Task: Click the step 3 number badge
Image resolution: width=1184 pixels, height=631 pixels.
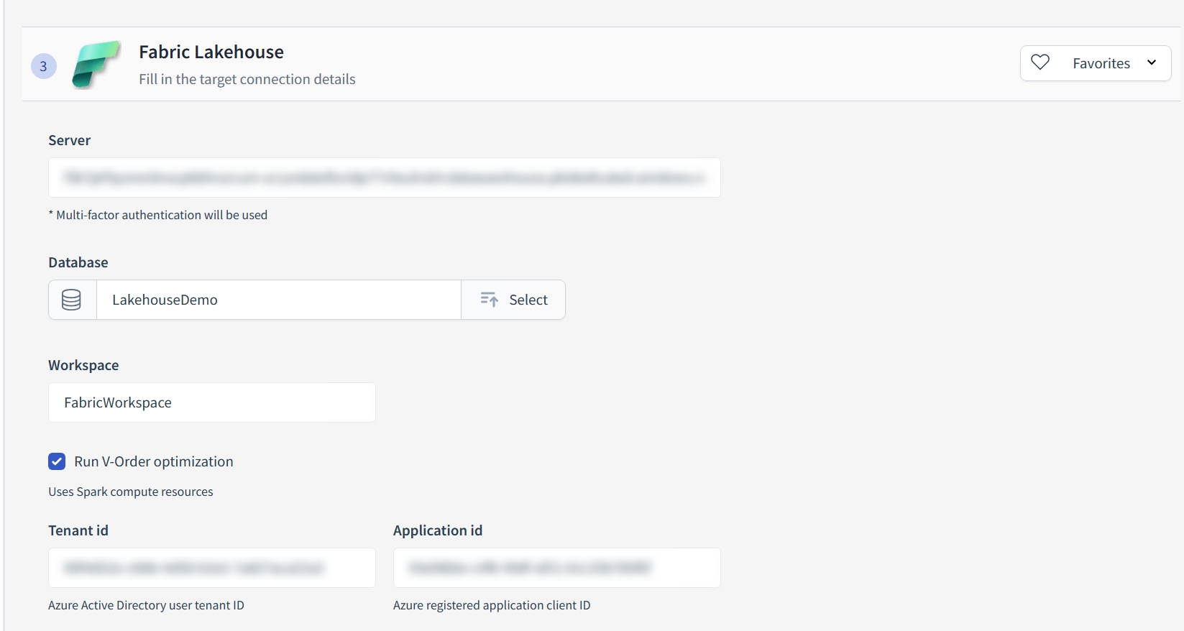Action: pos(44,66)
